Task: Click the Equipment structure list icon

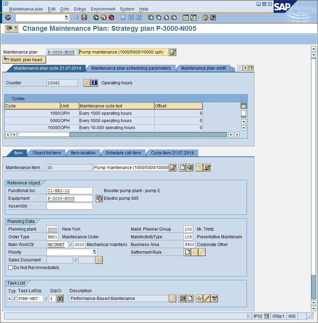Action: click(x=99, y=198)
